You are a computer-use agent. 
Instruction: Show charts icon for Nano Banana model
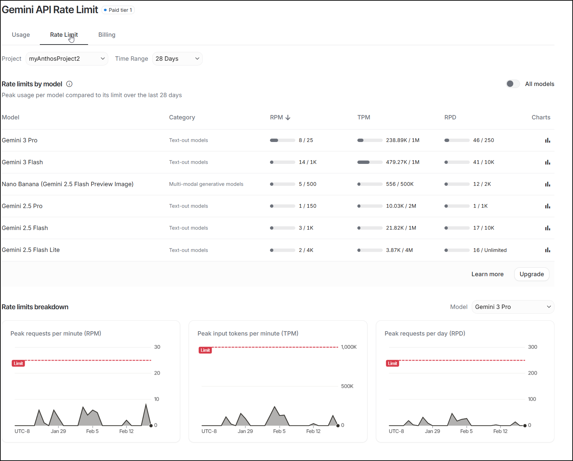point(547,184)
